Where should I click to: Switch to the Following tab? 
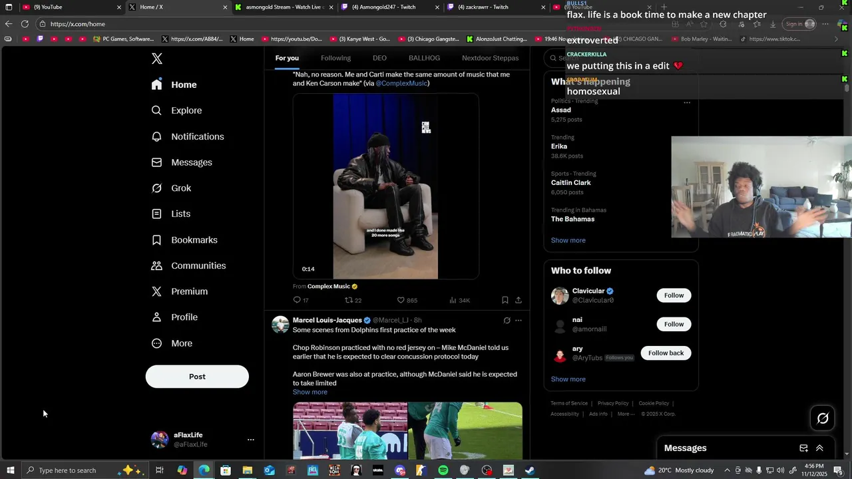coord(335,58)
